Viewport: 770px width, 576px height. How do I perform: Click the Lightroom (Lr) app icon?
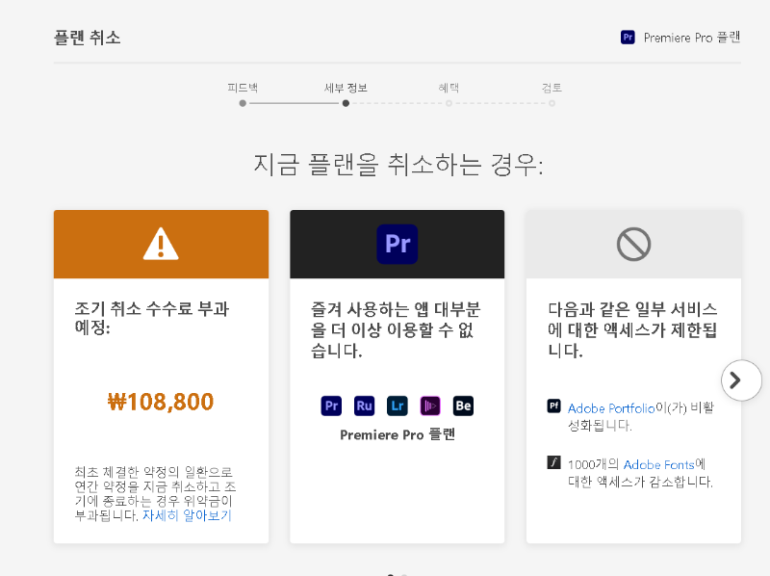point(398,406)
